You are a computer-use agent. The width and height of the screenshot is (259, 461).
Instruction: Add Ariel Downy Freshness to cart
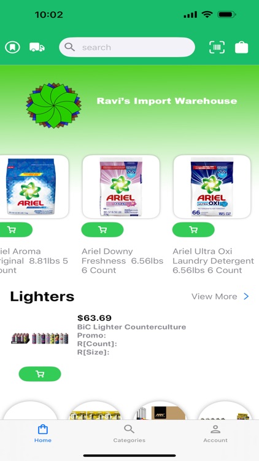click(102, 230)
